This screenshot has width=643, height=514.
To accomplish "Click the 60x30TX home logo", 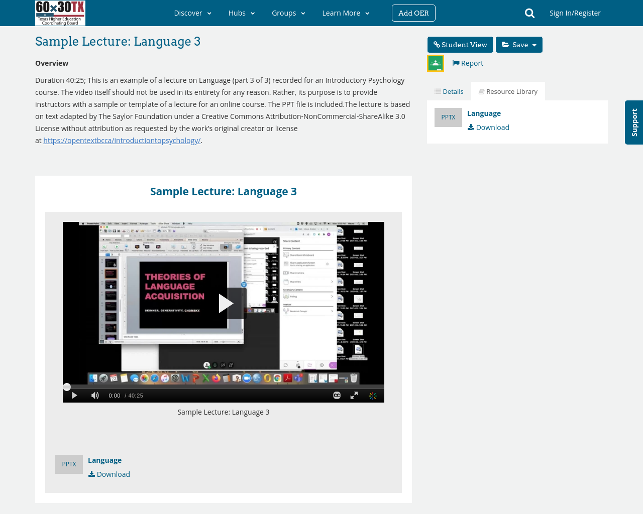I will [60, 13].
